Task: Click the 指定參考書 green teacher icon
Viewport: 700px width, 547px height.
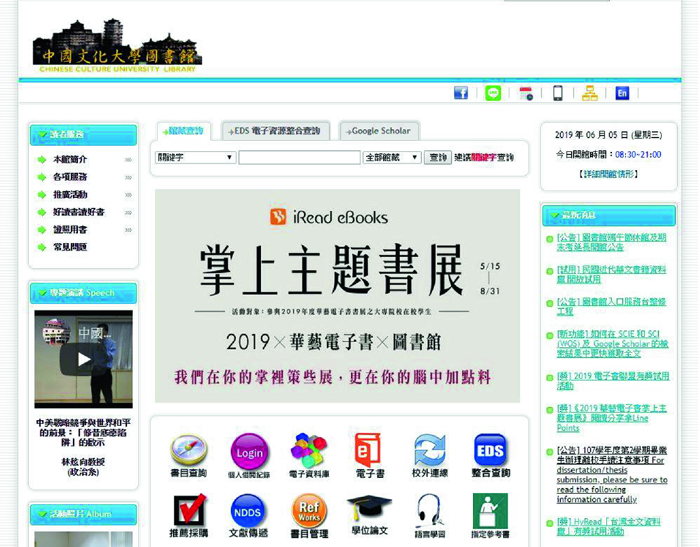Action: pyautogui.click(x=490, y=516)
